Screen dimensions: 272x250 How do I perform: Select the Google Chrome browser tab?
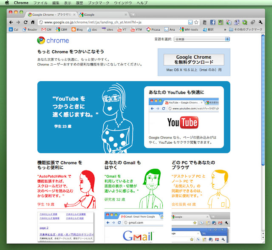tap(51, 15)
